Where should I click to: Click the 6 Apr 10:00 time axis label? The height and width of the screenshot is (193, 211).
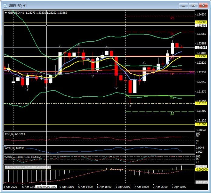coord(67,187)
